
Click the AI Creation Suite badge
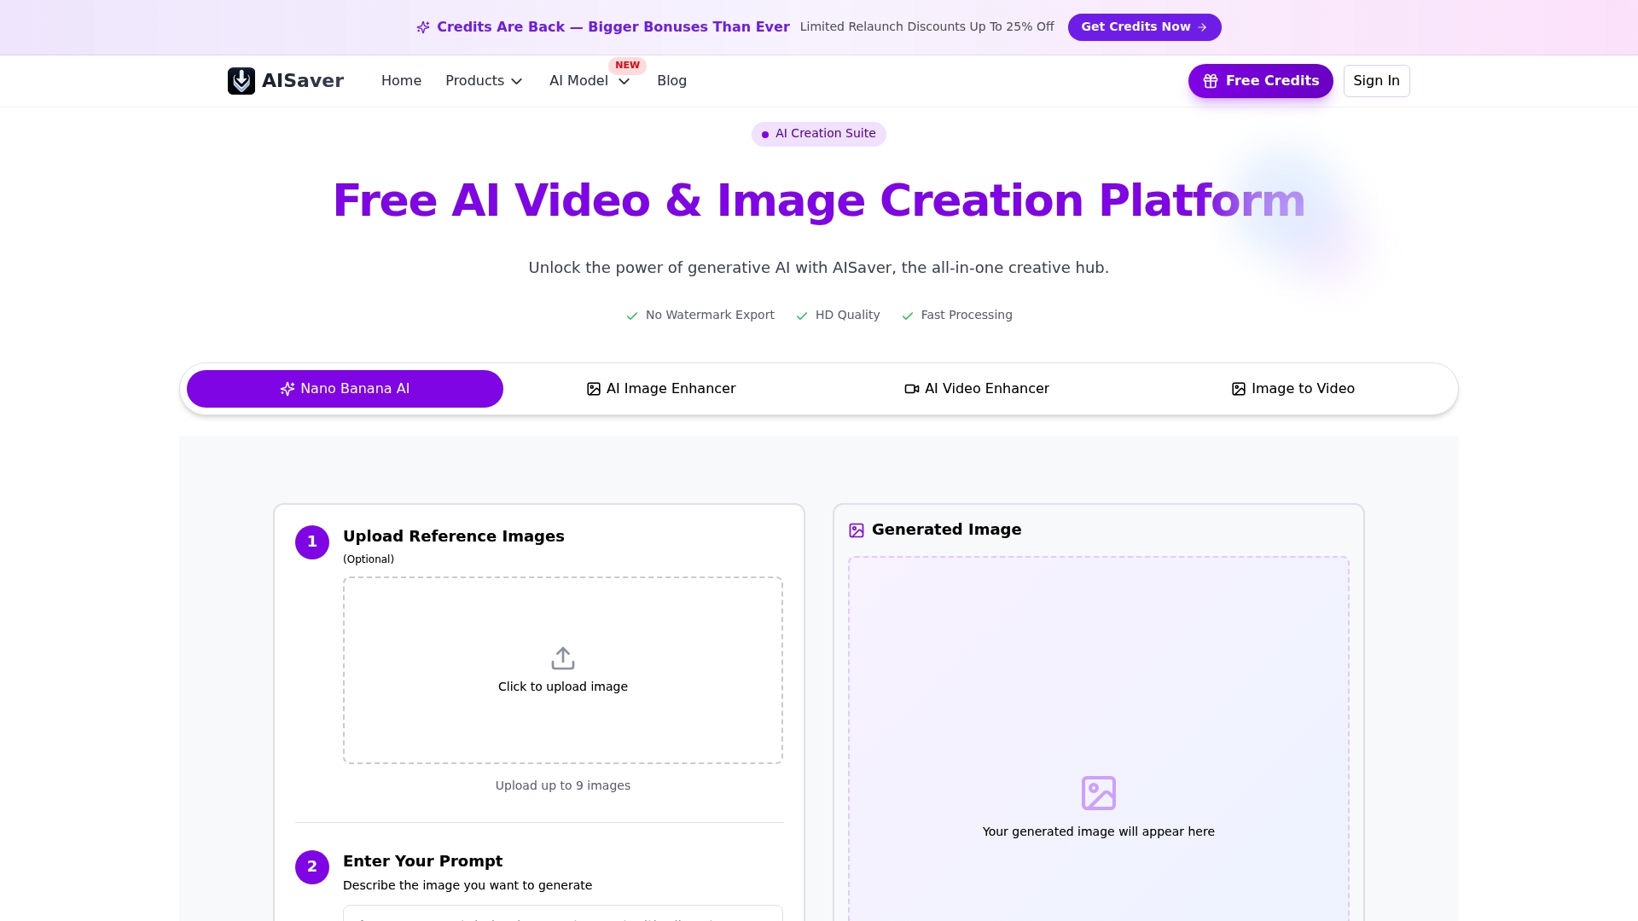coord(819,134)
